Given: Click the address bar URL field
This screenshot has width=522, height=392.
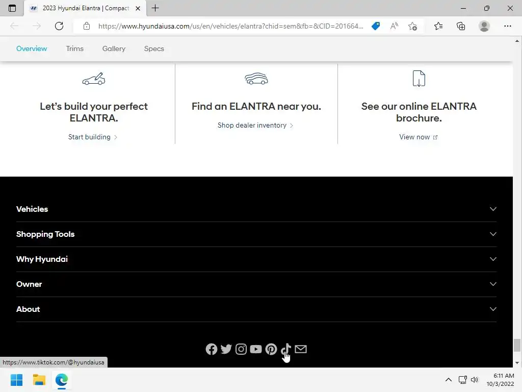Looking at the screenshot, I should 230,26.
